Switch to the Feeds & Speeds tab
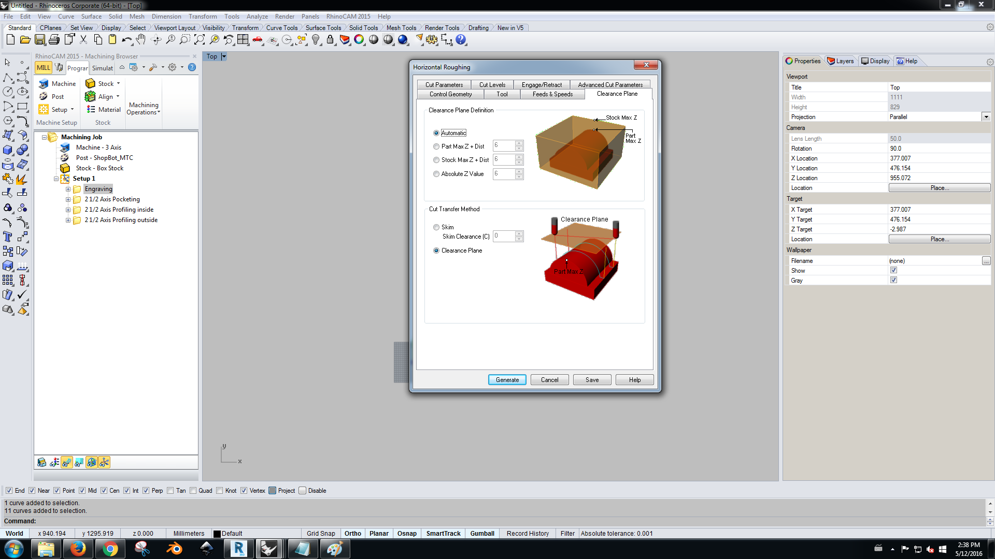 (552, 94)
